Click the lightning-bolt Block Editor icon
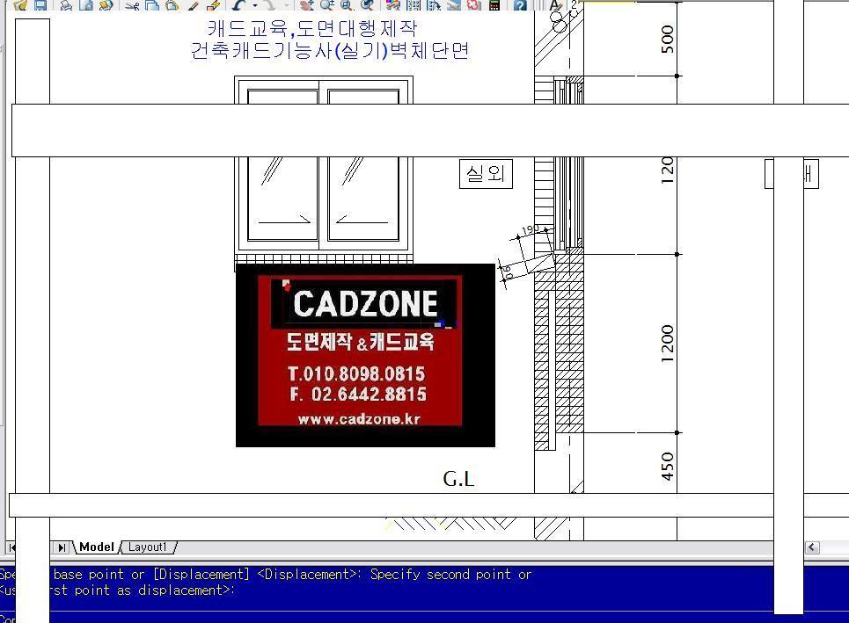This screenshot has height=623, width=849. coord(214,5)
